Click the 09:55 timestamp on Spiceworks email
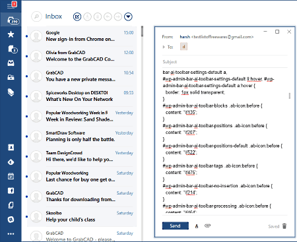This screenshot has width=297, height=242. pos(129,93)
